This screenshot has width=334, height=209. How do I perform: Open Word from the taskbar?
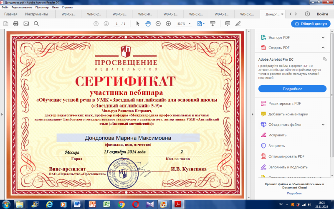[77, 204]
